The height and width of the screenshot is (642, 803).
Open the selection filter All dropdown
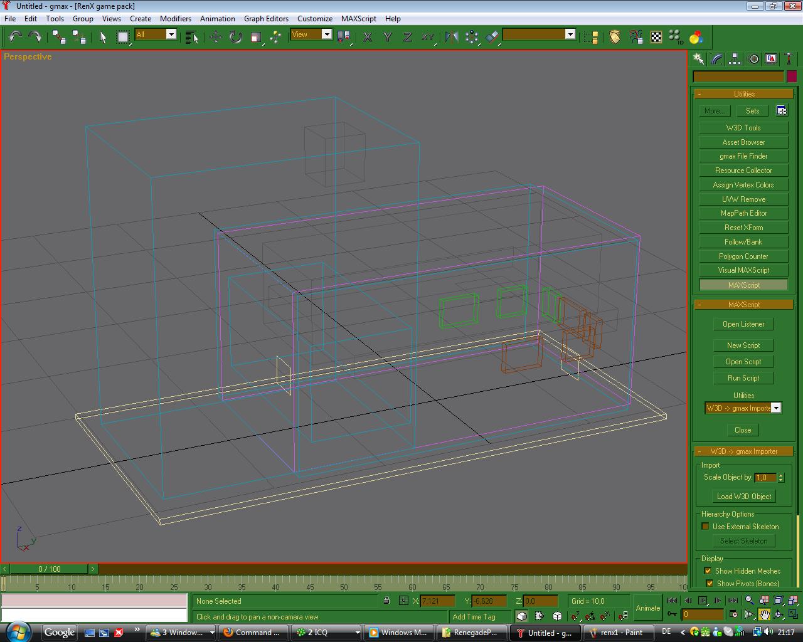(x=171, y=34)
